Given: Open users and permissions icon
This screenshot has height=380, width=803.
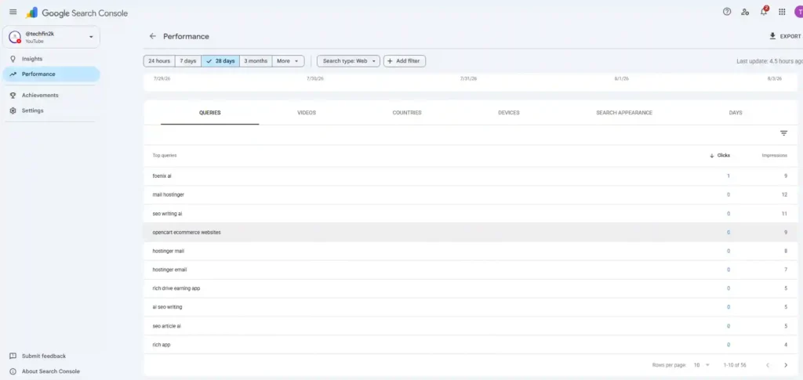Looking at the screenshot, I should 745,12.
